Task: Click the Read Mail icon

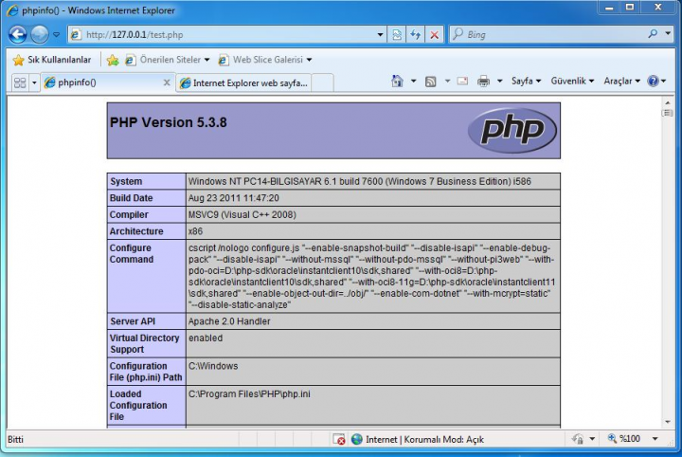Action: tap(462, 81)
